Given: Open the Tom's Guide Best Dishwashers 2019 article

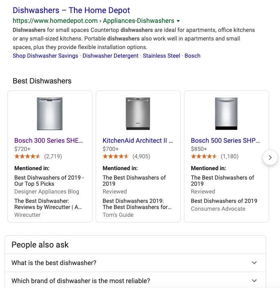Looking at the screenshot, I should 137,204.
